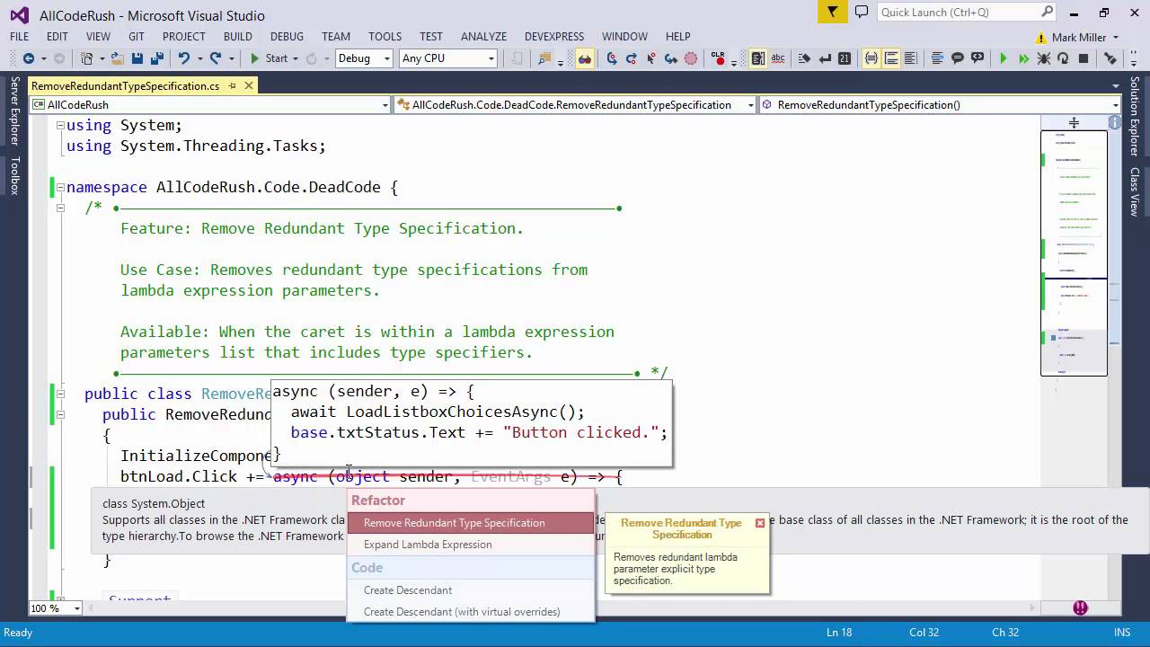This screenshot has height=647, width=1150.
Task: Click the single green play icon on right
Action: tap(1004, 58)
